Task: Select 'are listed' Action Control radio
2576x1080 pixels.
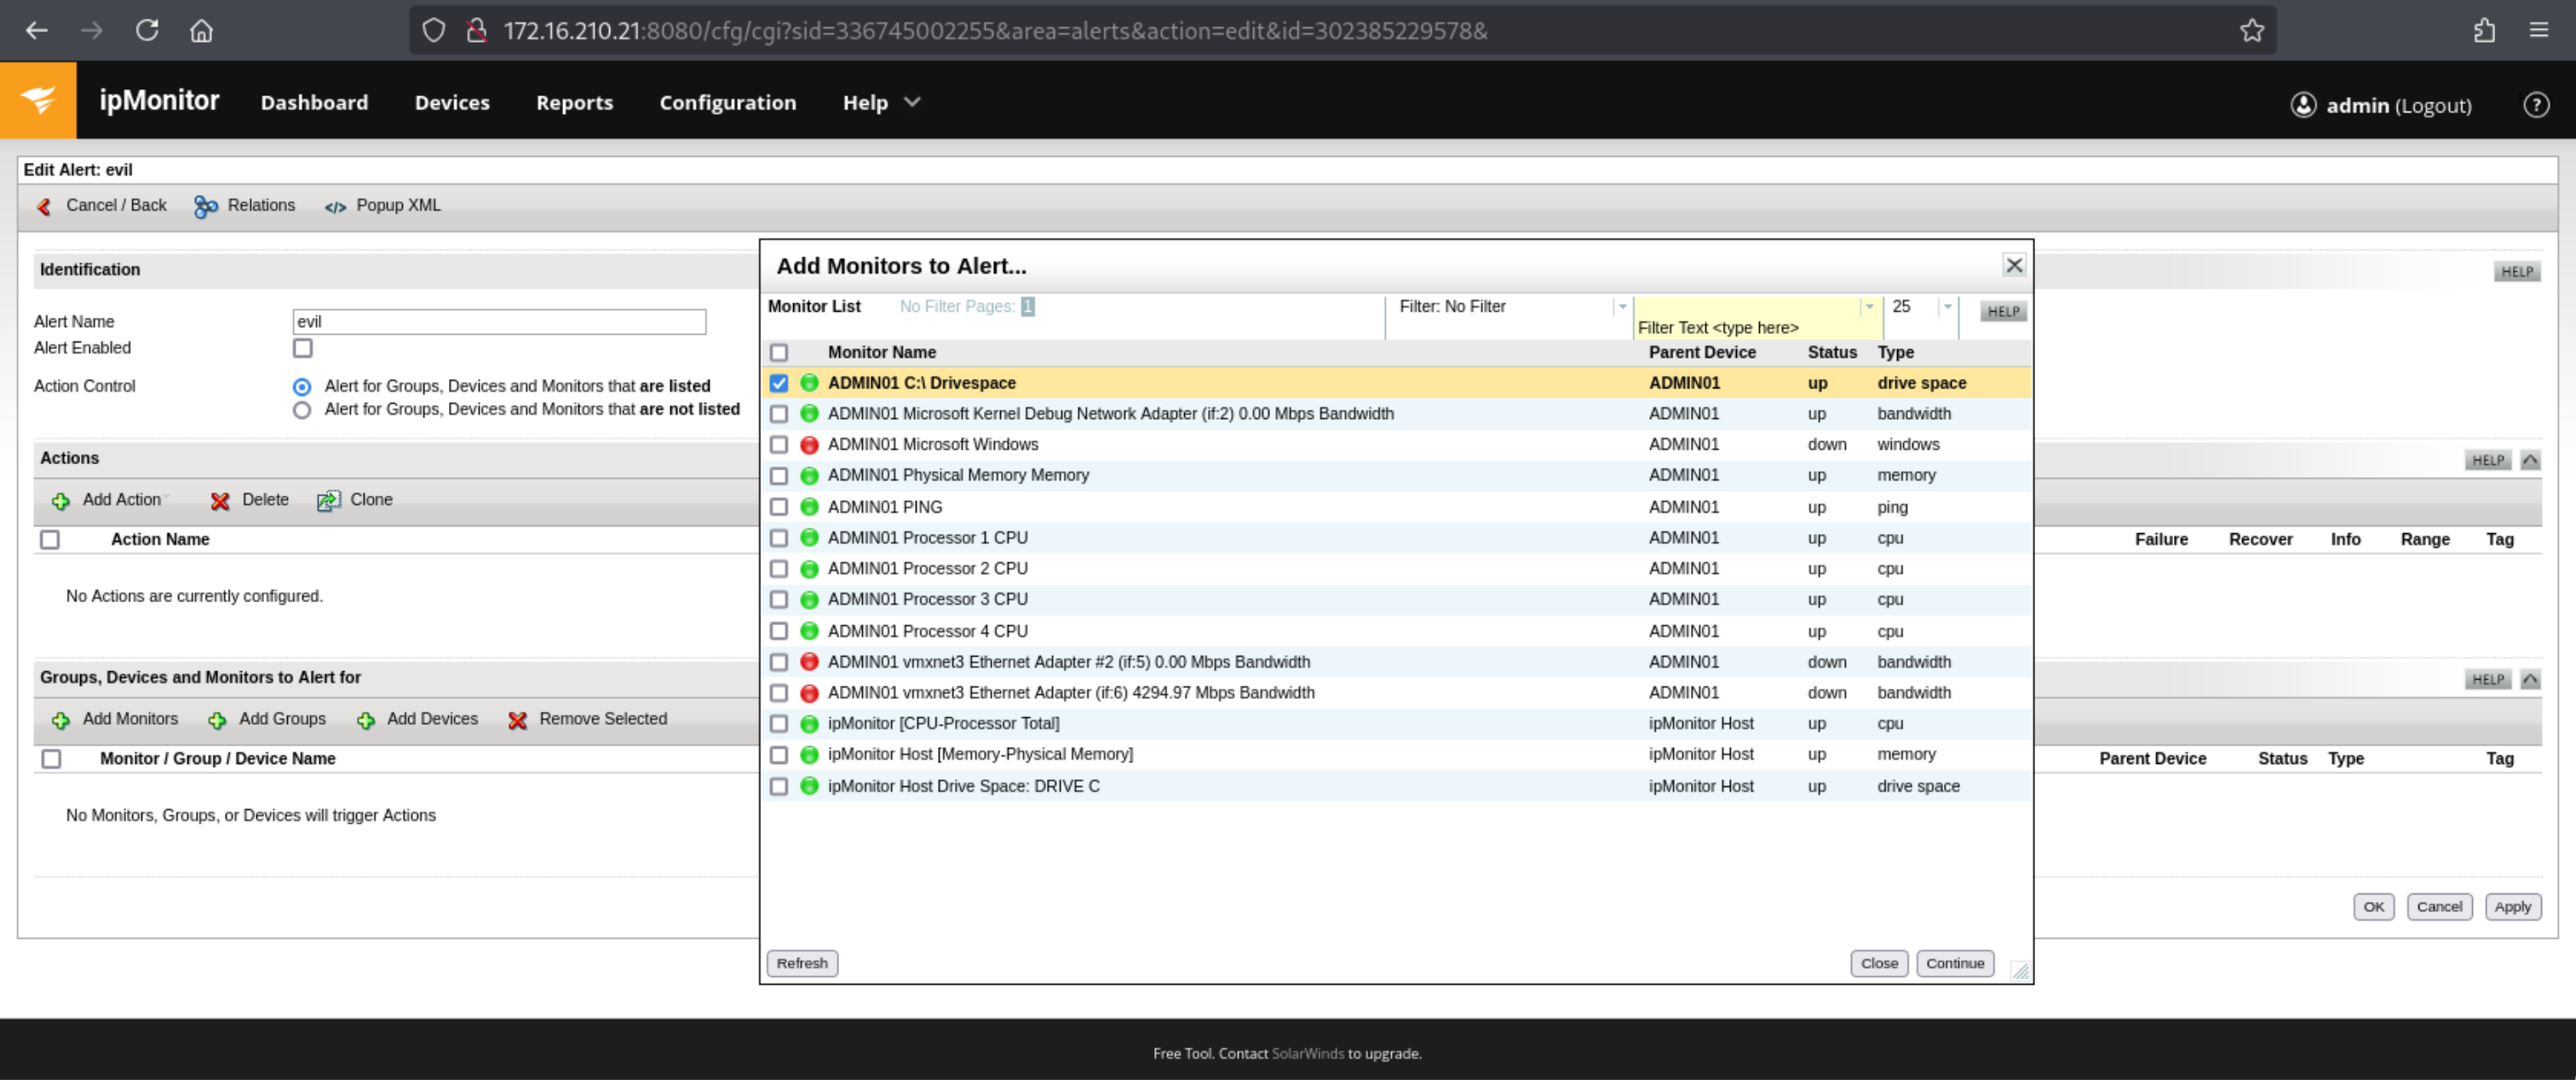Action: pos(302,386)
